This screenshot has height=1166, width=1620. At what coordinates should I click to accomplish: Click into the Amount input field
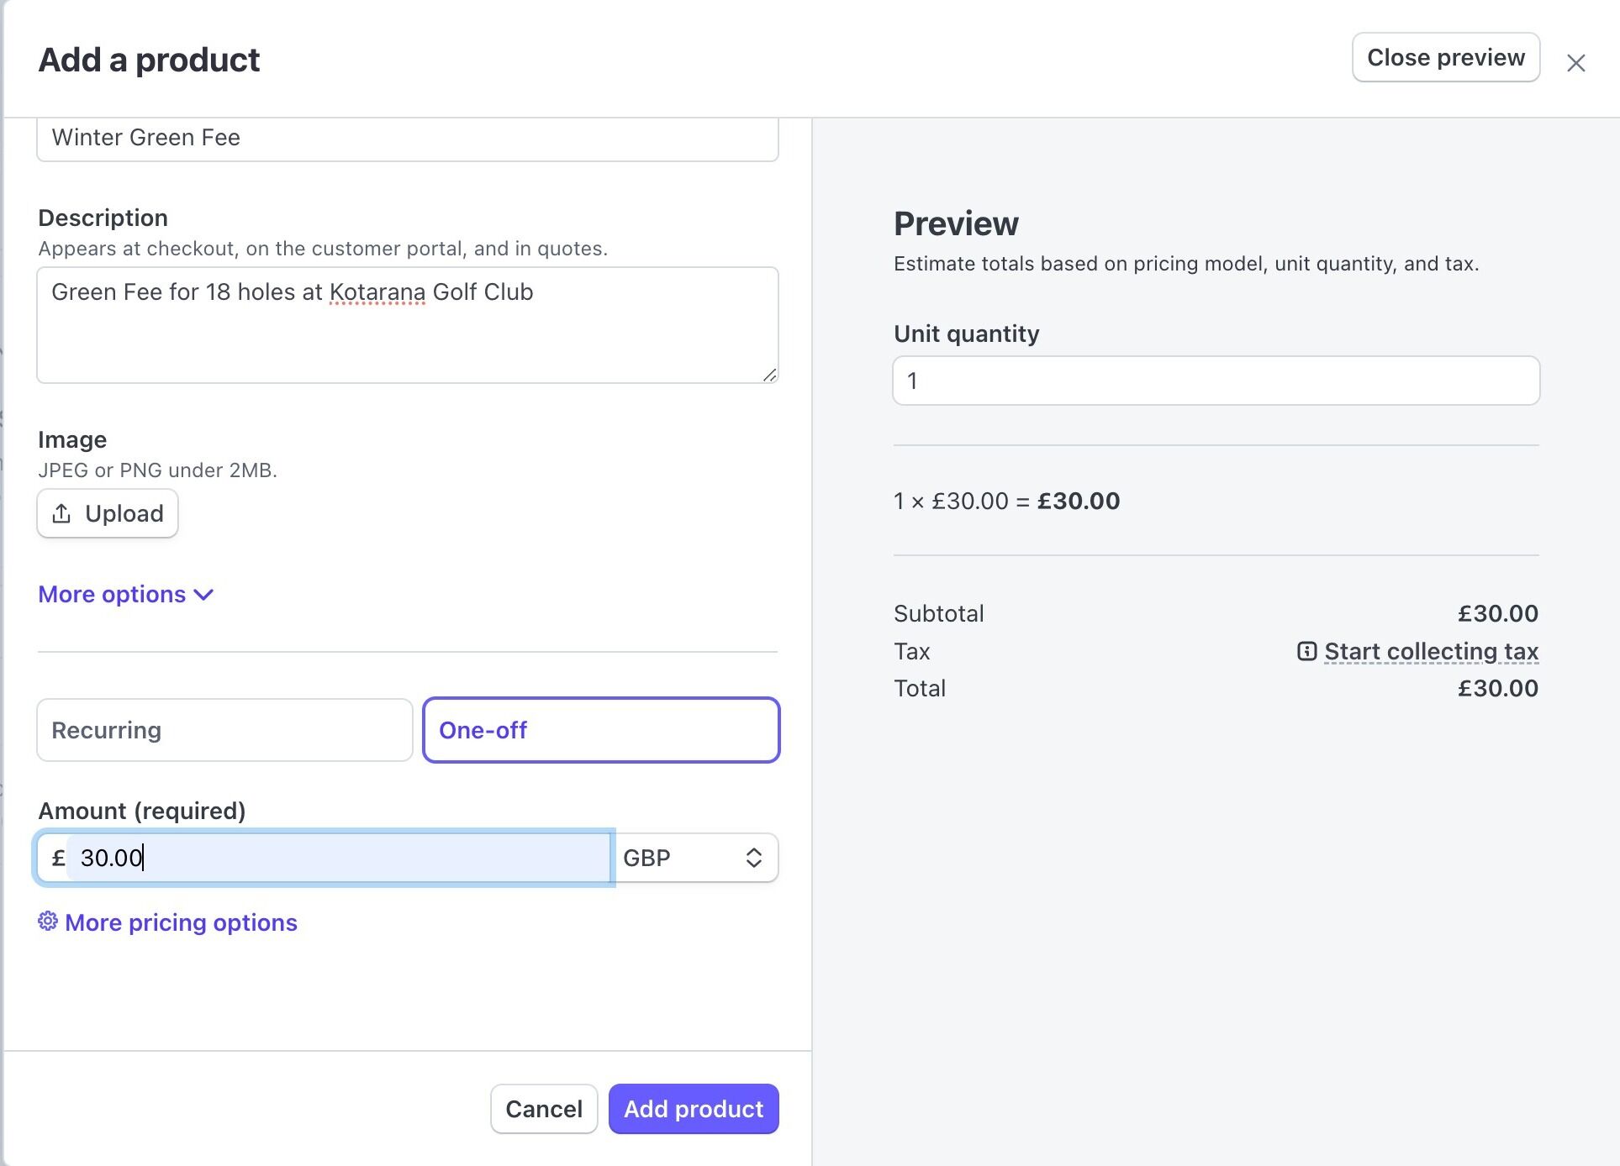click(336, 858)
